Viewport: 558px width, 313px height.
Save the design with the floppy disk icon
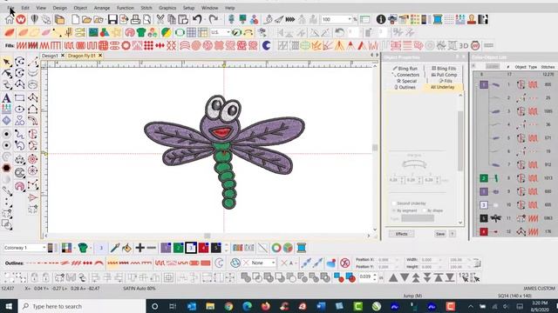click(x=112, y=19)
